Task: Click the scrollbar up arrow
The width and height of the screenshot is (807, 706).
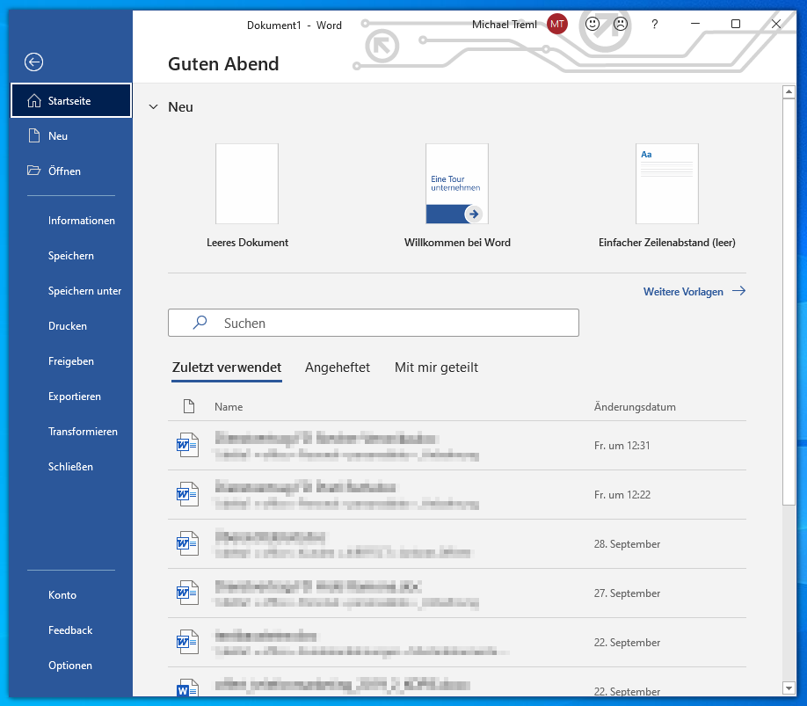Action: pos(789,92)
